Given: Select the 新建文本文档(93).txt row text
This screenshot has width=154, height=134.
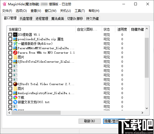Looking at the screenshot, I should [x=33, y=102].
